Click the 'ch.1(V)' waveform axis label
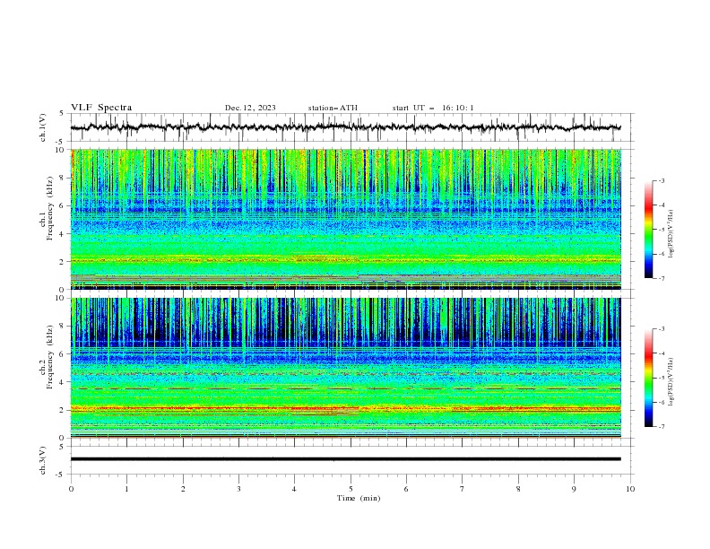The image size is (710, 549). [x=43, y=127]
